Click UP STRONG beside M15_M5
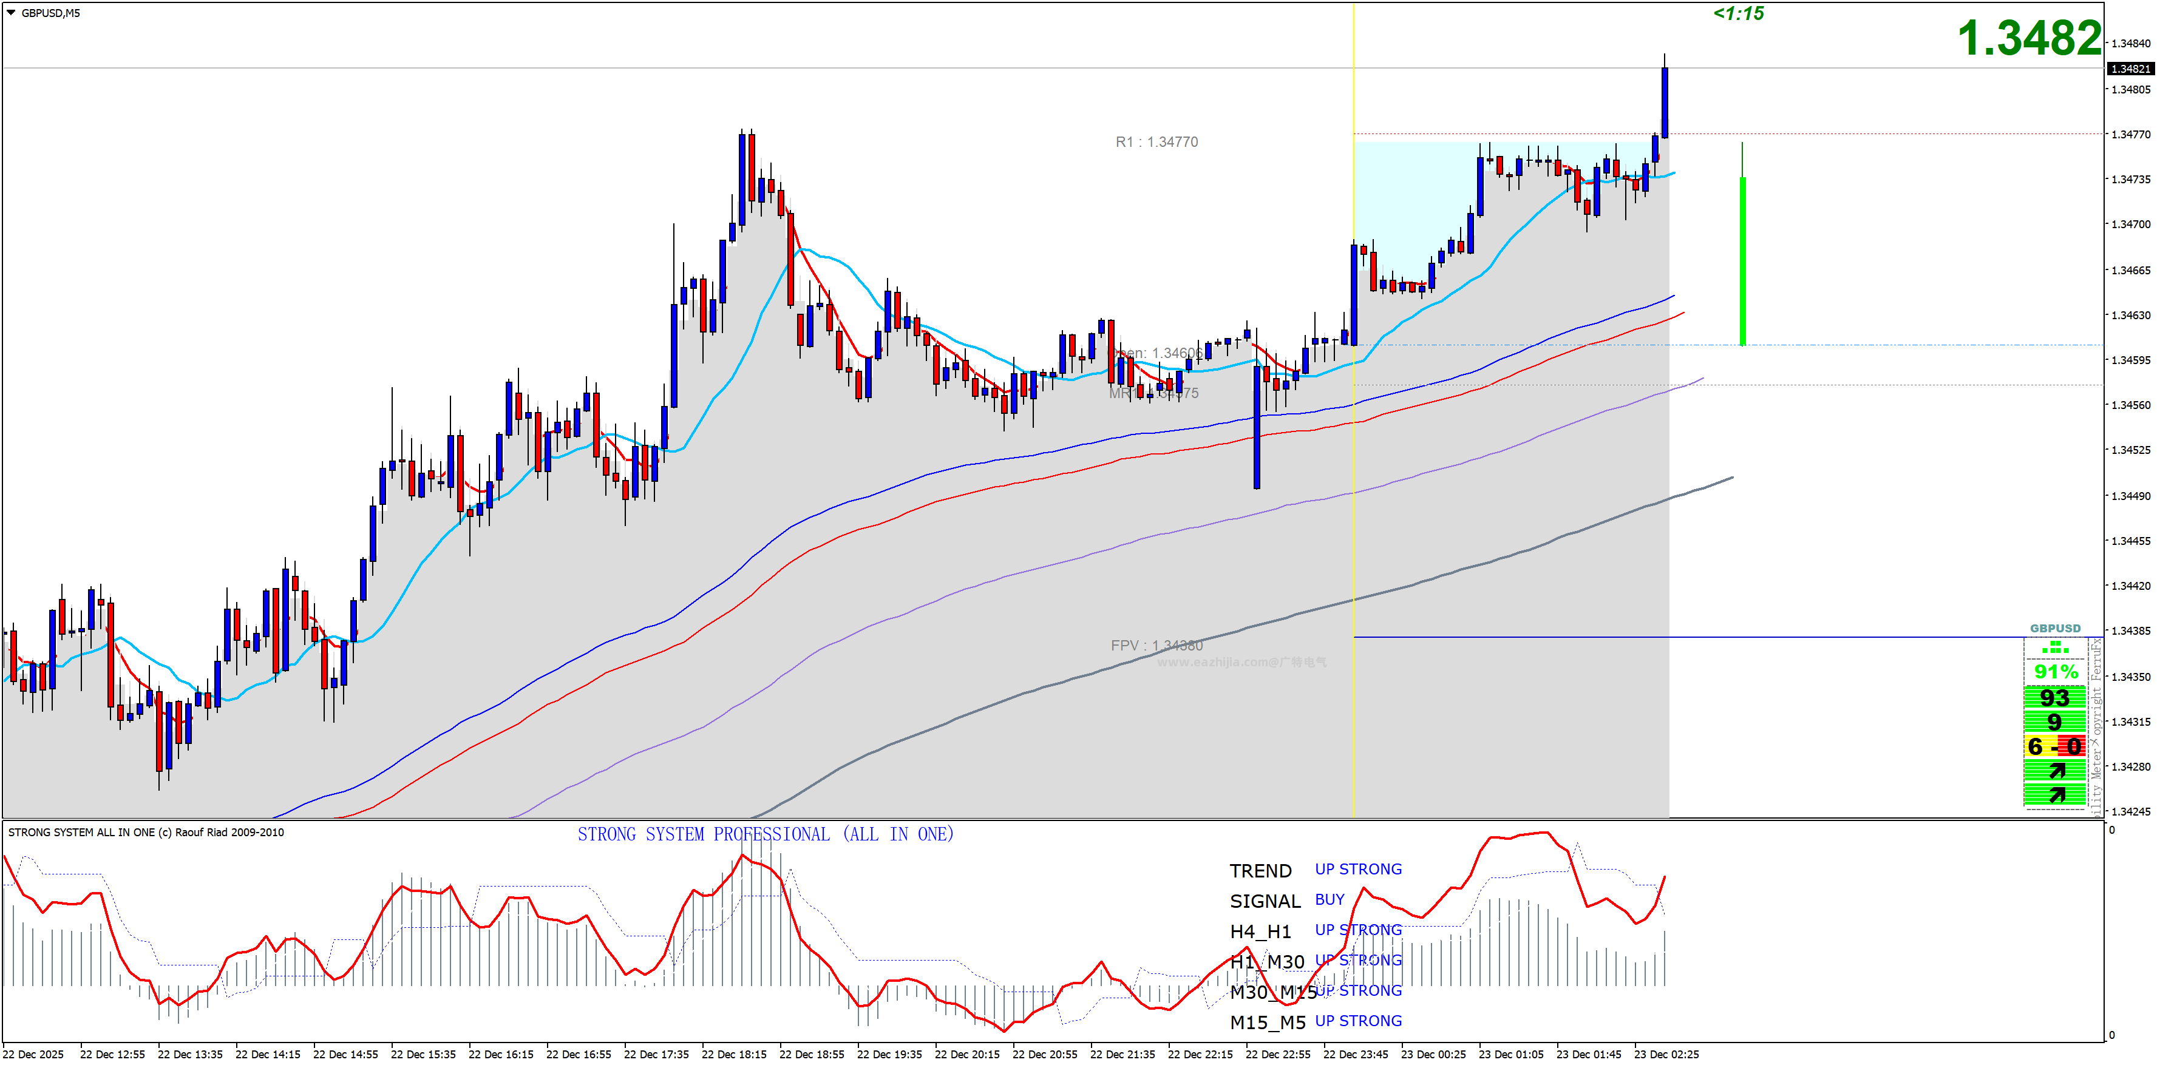The width and height of the screenshot is (2160, 1068). point(1359,1021)
